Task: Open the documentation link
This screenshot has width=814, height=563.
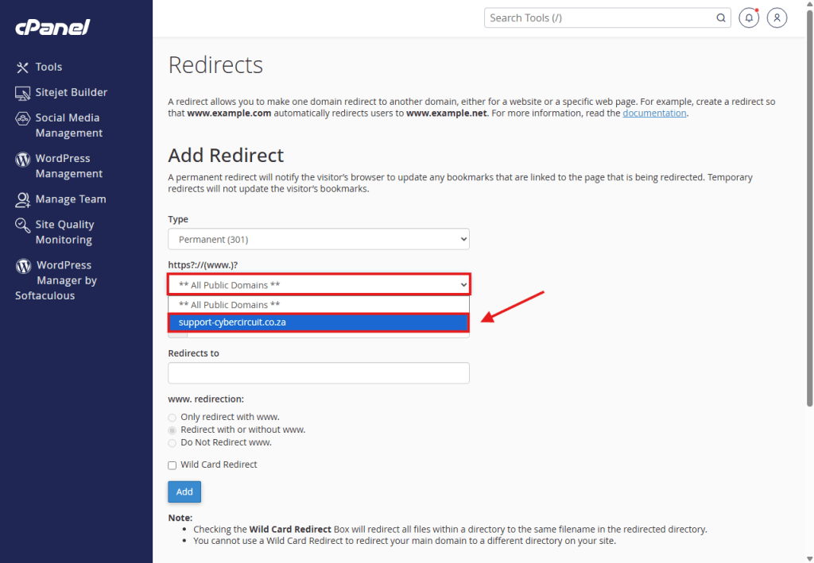Action: [x=654, y=114]
